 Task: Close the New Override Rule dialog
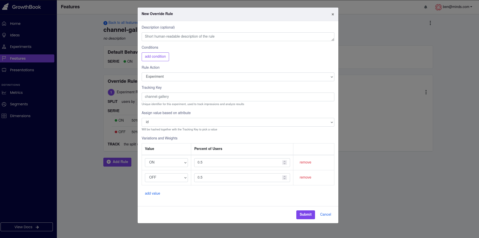333,14
